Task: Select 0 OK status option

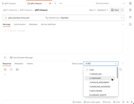Action: pyautogui.click(x=100, y=70)
